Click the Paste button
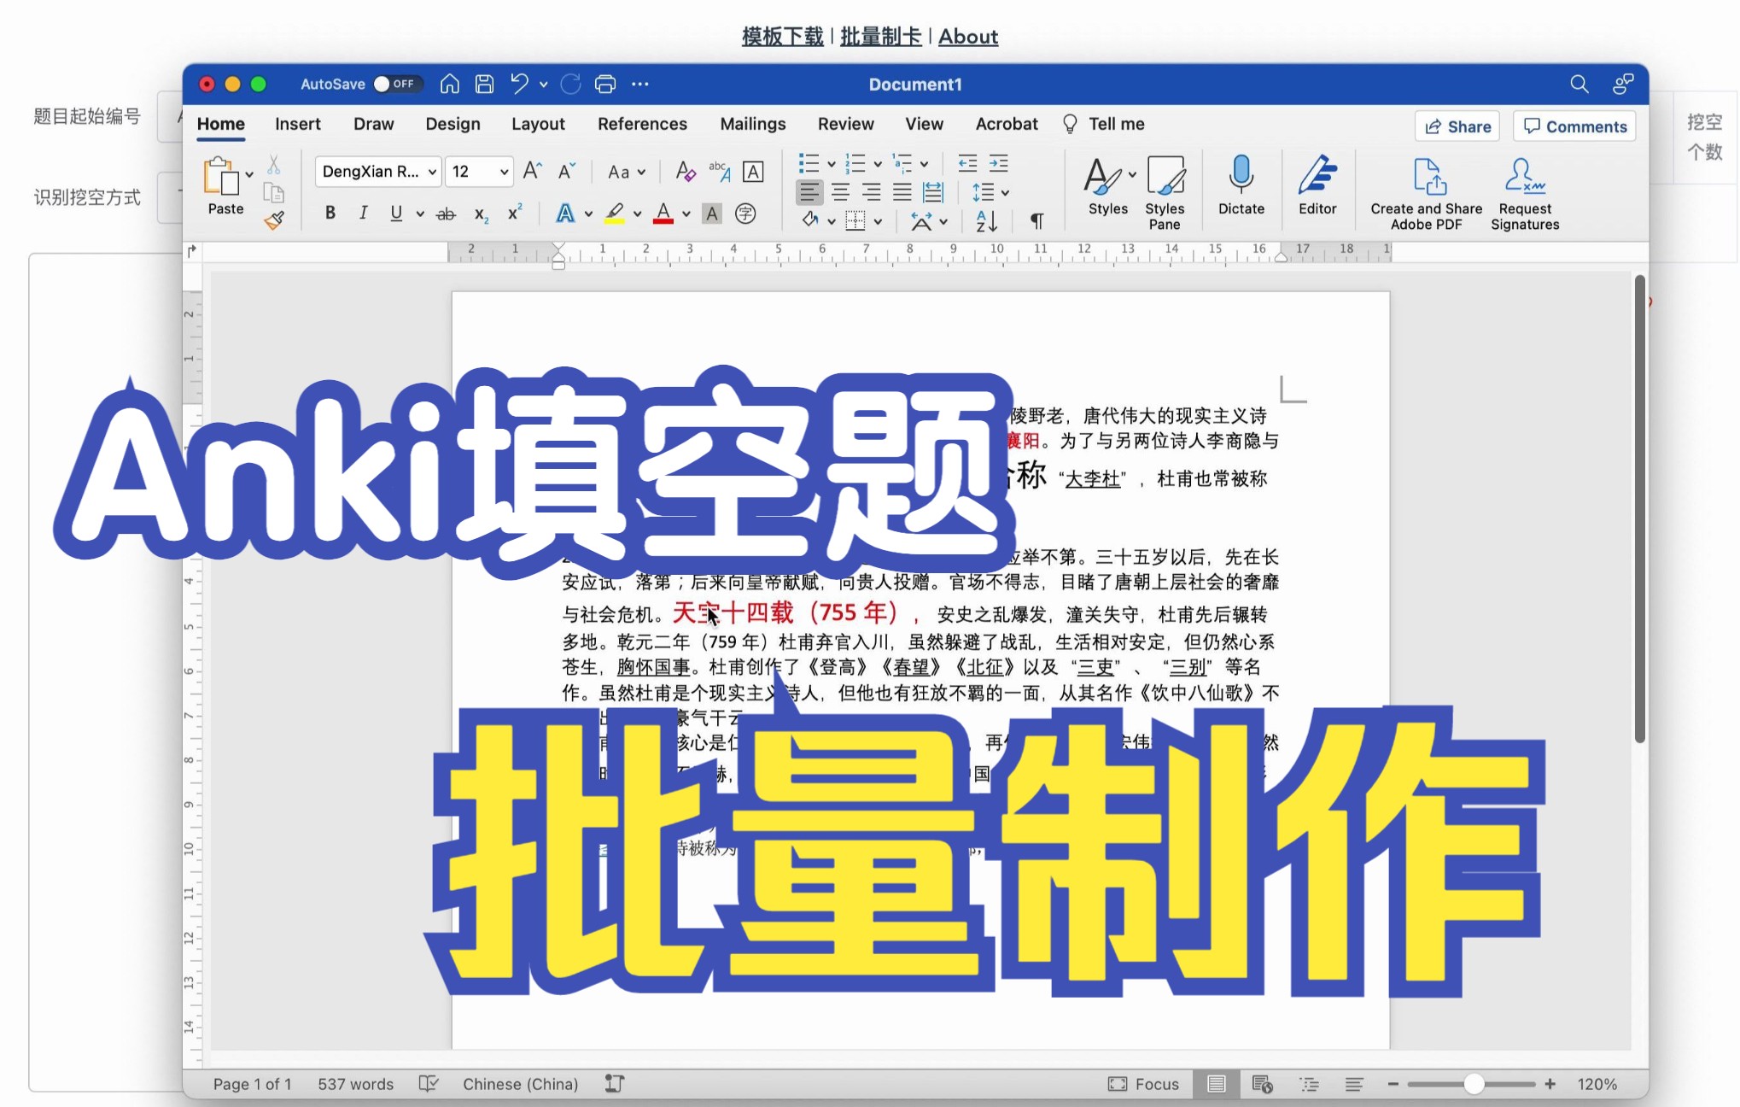 pyautogui.click(x=225, y=186)
